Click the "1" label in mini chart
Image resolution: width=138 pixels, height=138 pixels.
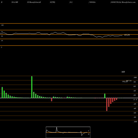pos(88,131)
